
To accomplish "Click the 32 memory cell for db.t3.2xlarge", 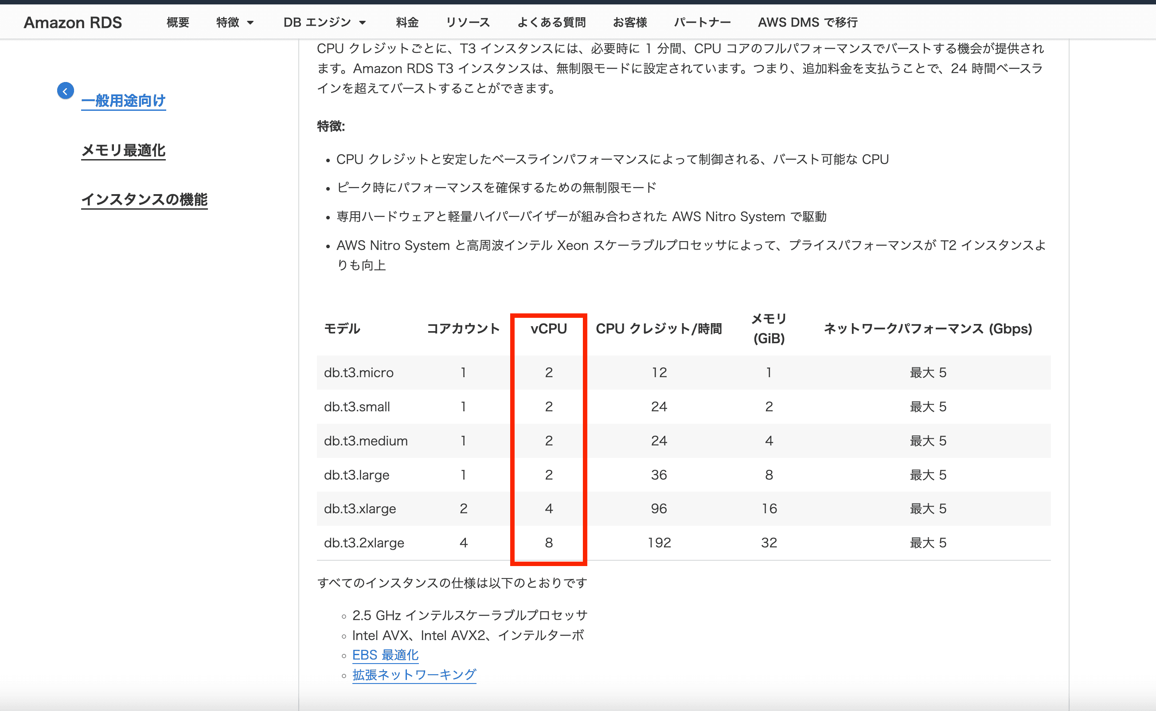I will [x=769, y=543].
